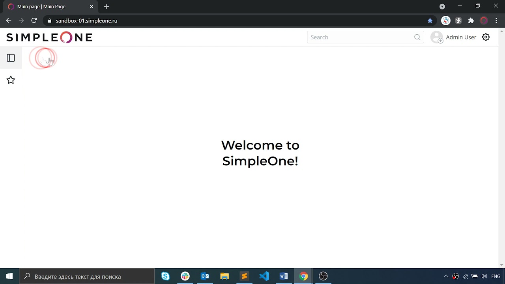The height and width of the screenshot is (284, 505).
Task: Open Slack from the taskbar
Action: coord(185,277)
